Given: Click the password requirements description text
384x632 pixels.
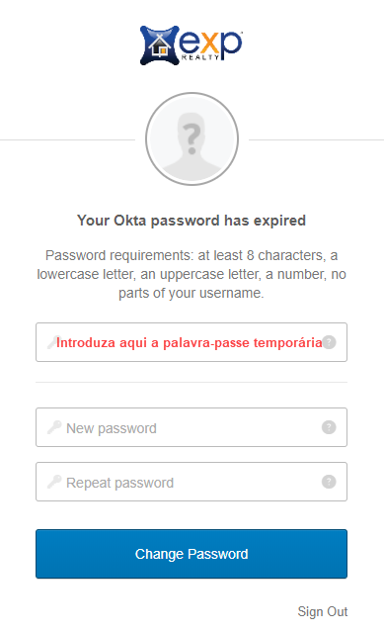Looking at the screenshot, I should [192, 274].
